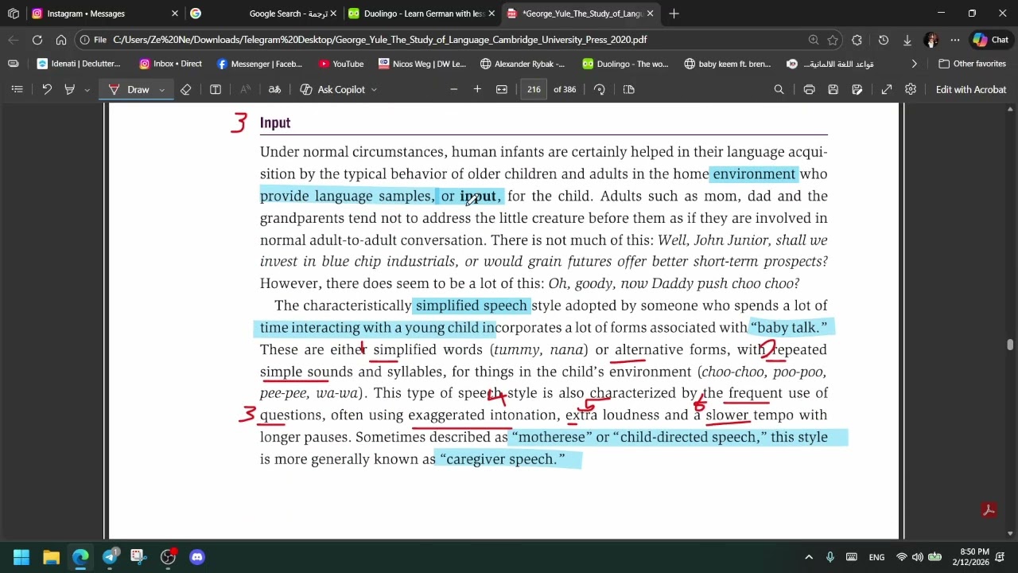Screen dimensions: 1018x573
Task: Refresh the current page
Action: coord(37,40)
